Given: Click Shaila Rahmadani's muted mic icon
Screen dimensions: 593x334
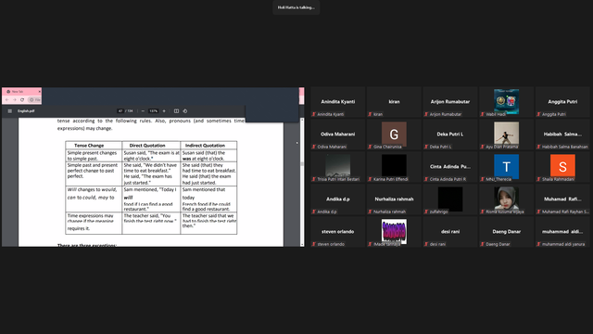Looking at the screenshot, I should pyautogui.click(x=538, y=179).
